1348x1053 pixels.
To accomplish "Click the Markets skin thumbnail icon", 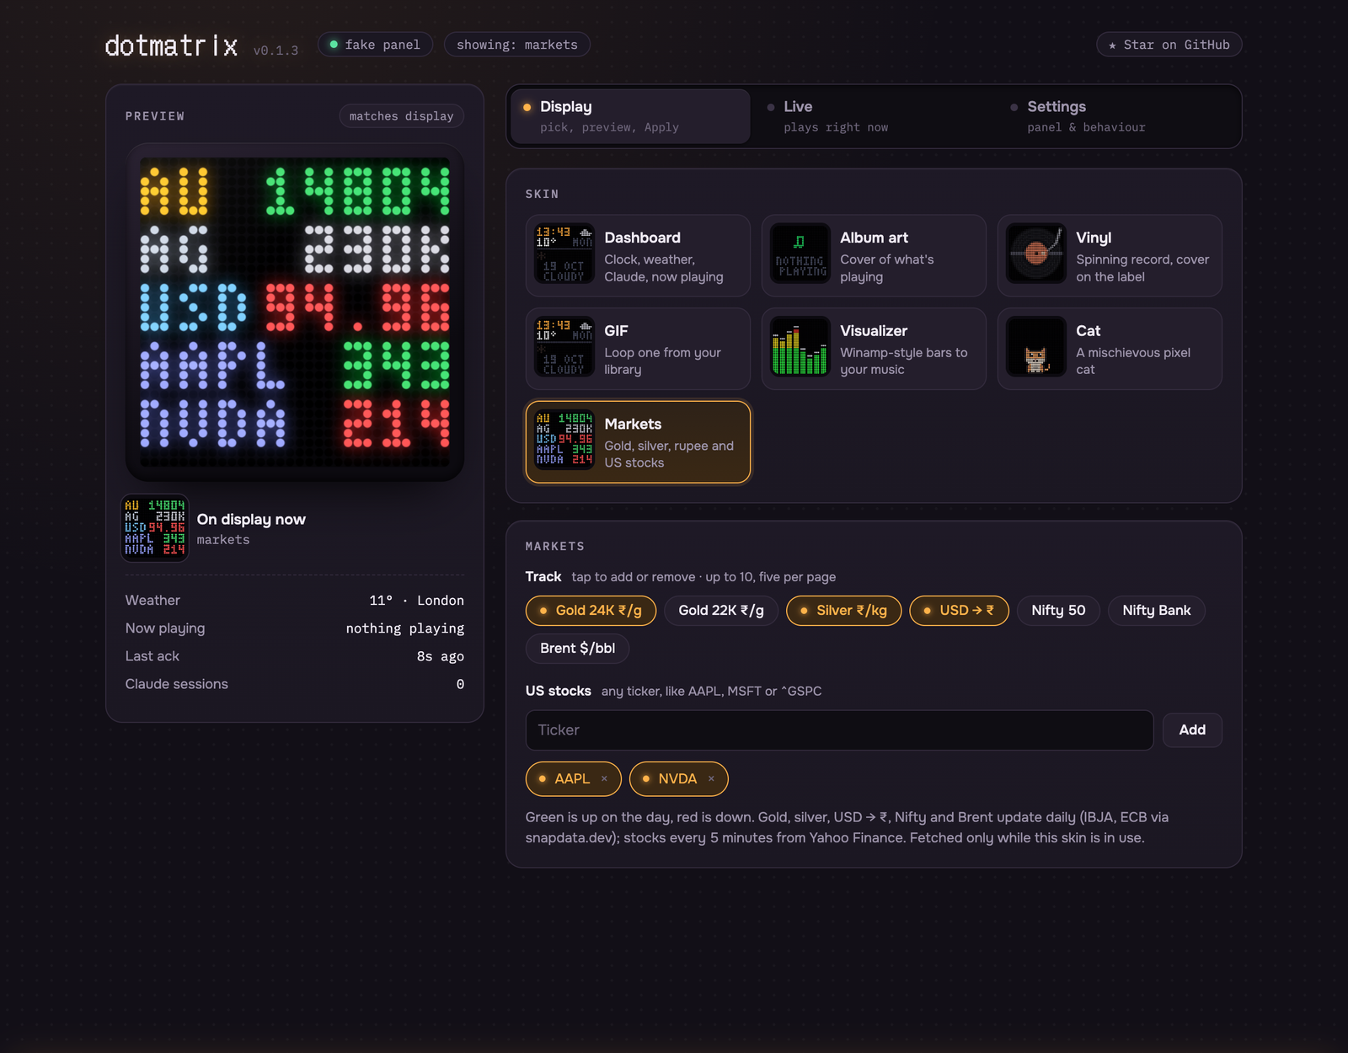I will point(564,441).
